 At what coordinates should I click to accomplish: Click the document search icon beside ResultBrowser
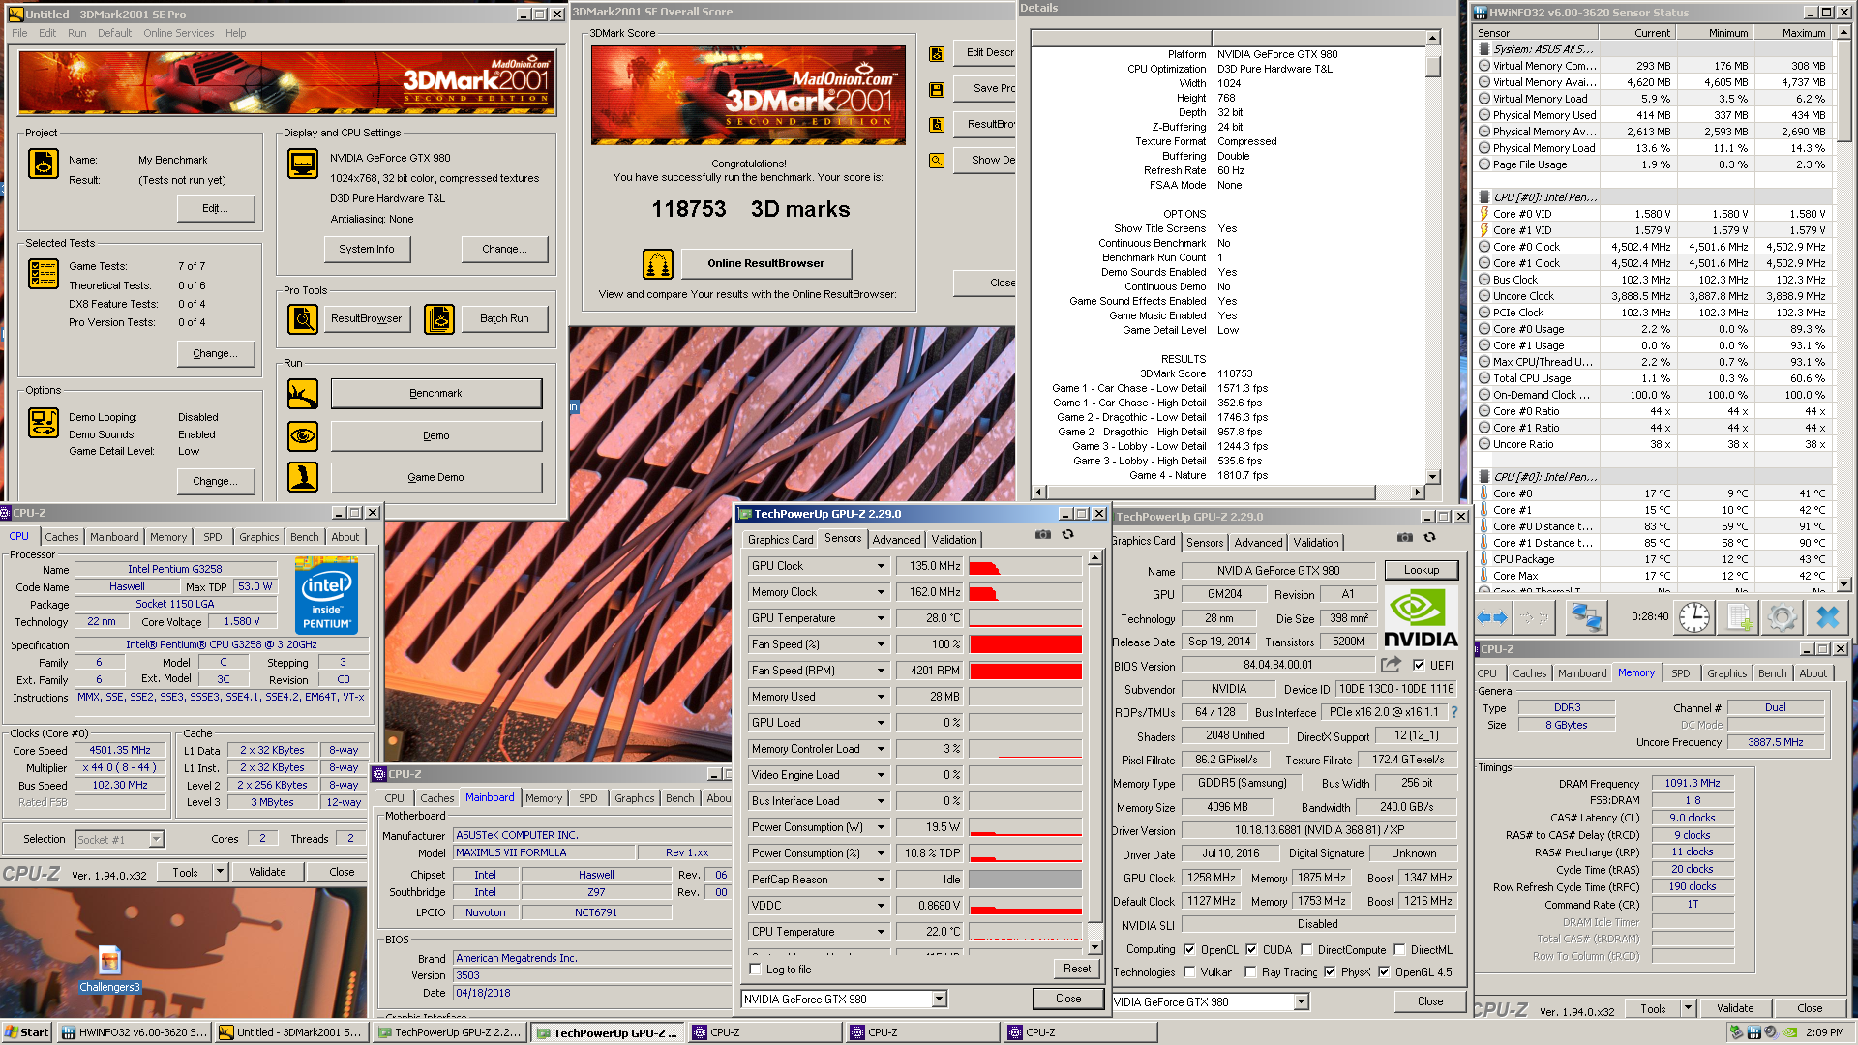point(937,125)
